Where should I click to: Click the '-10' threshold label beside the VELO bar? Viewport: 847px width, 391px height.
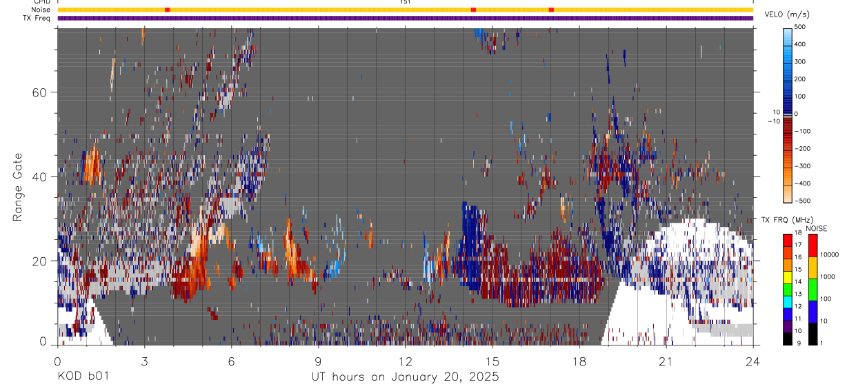tap(774, 121)
